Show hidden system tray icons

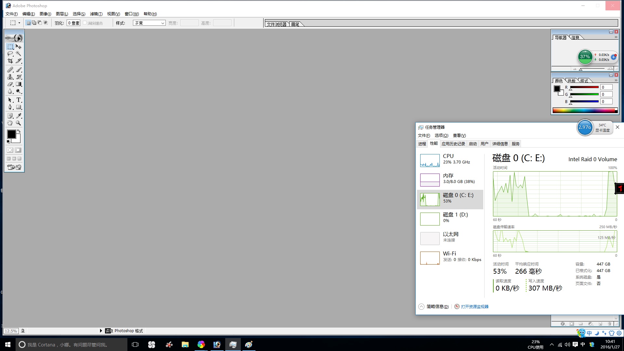pos(552,344)
